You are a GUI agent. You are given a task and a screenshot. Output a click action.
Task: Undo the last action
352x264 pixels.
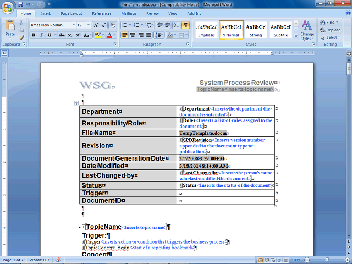click(28, 4)
